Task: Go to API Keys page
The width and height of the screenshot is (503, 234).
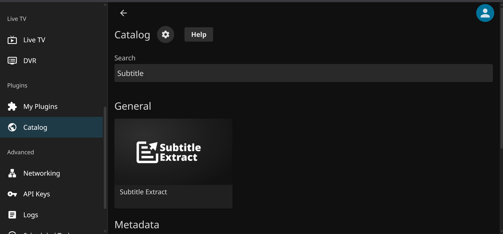Action: click(37, 194)
